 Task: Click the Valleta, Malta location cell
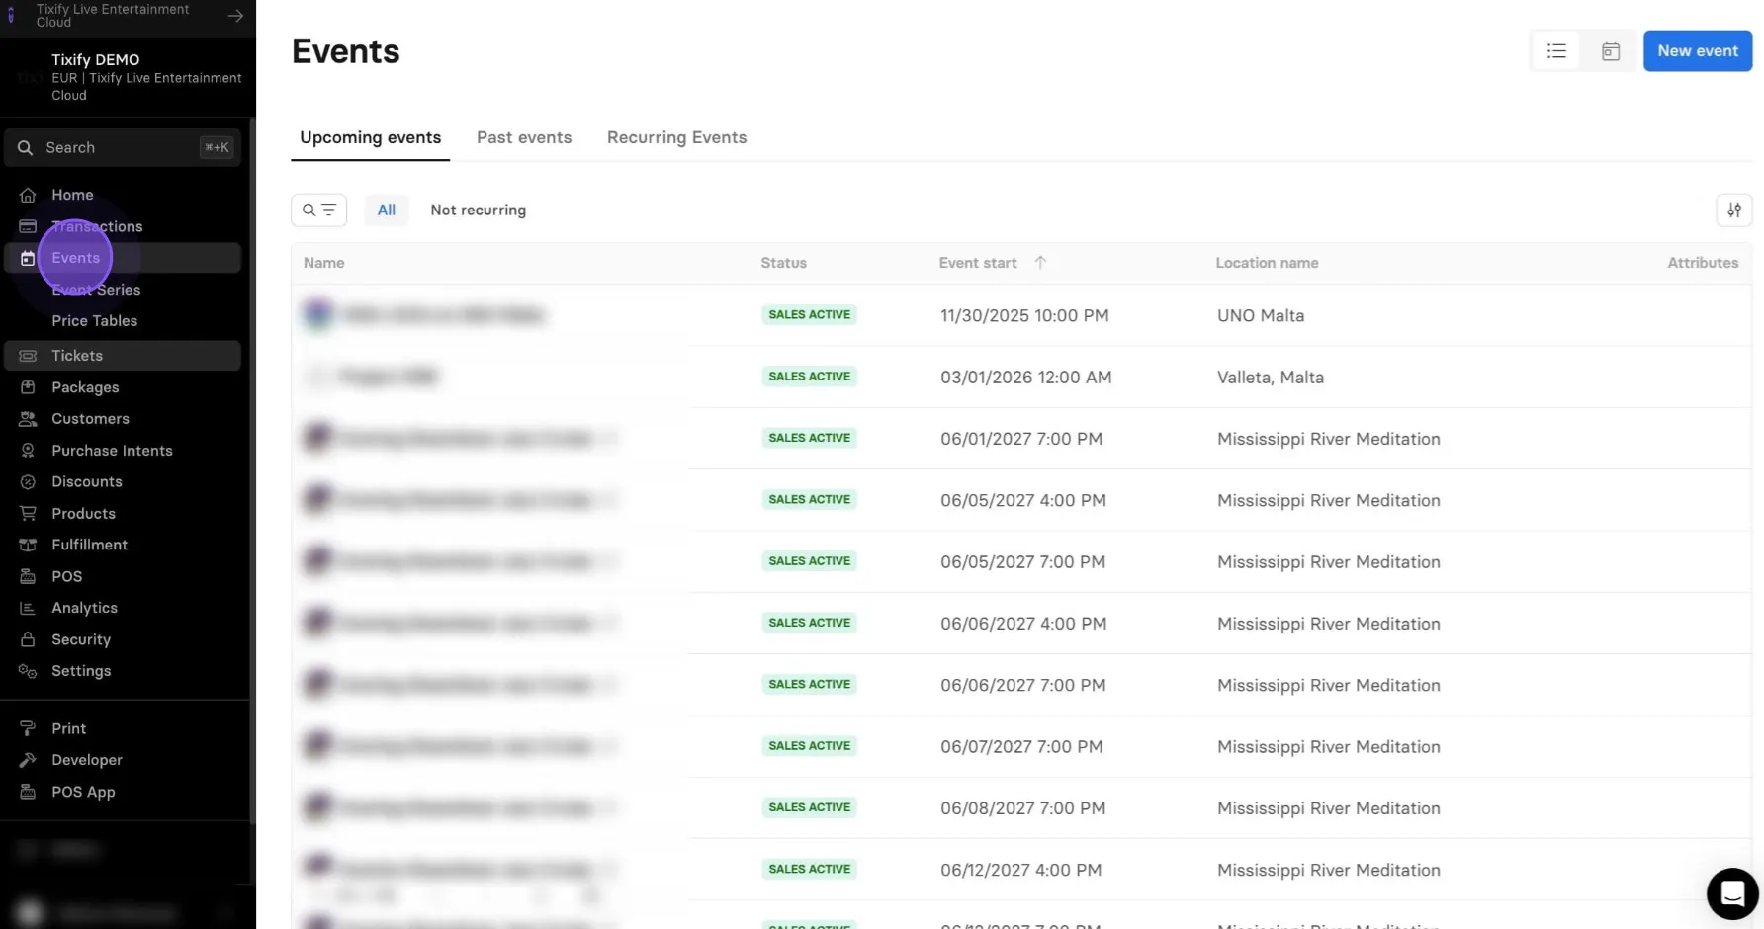1271,378
